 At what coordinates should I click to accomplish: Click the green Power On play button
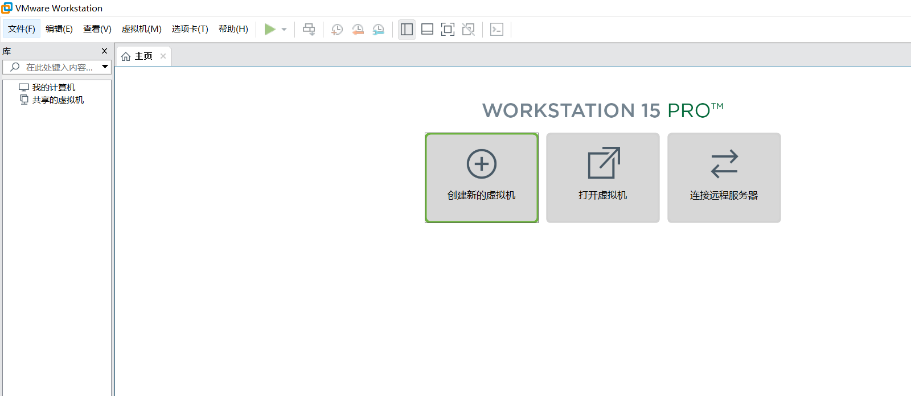tap(270, 29)
